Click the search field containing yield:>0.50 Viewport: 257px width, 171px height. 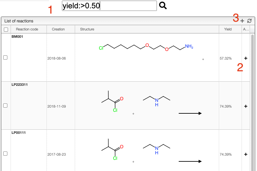109,6
